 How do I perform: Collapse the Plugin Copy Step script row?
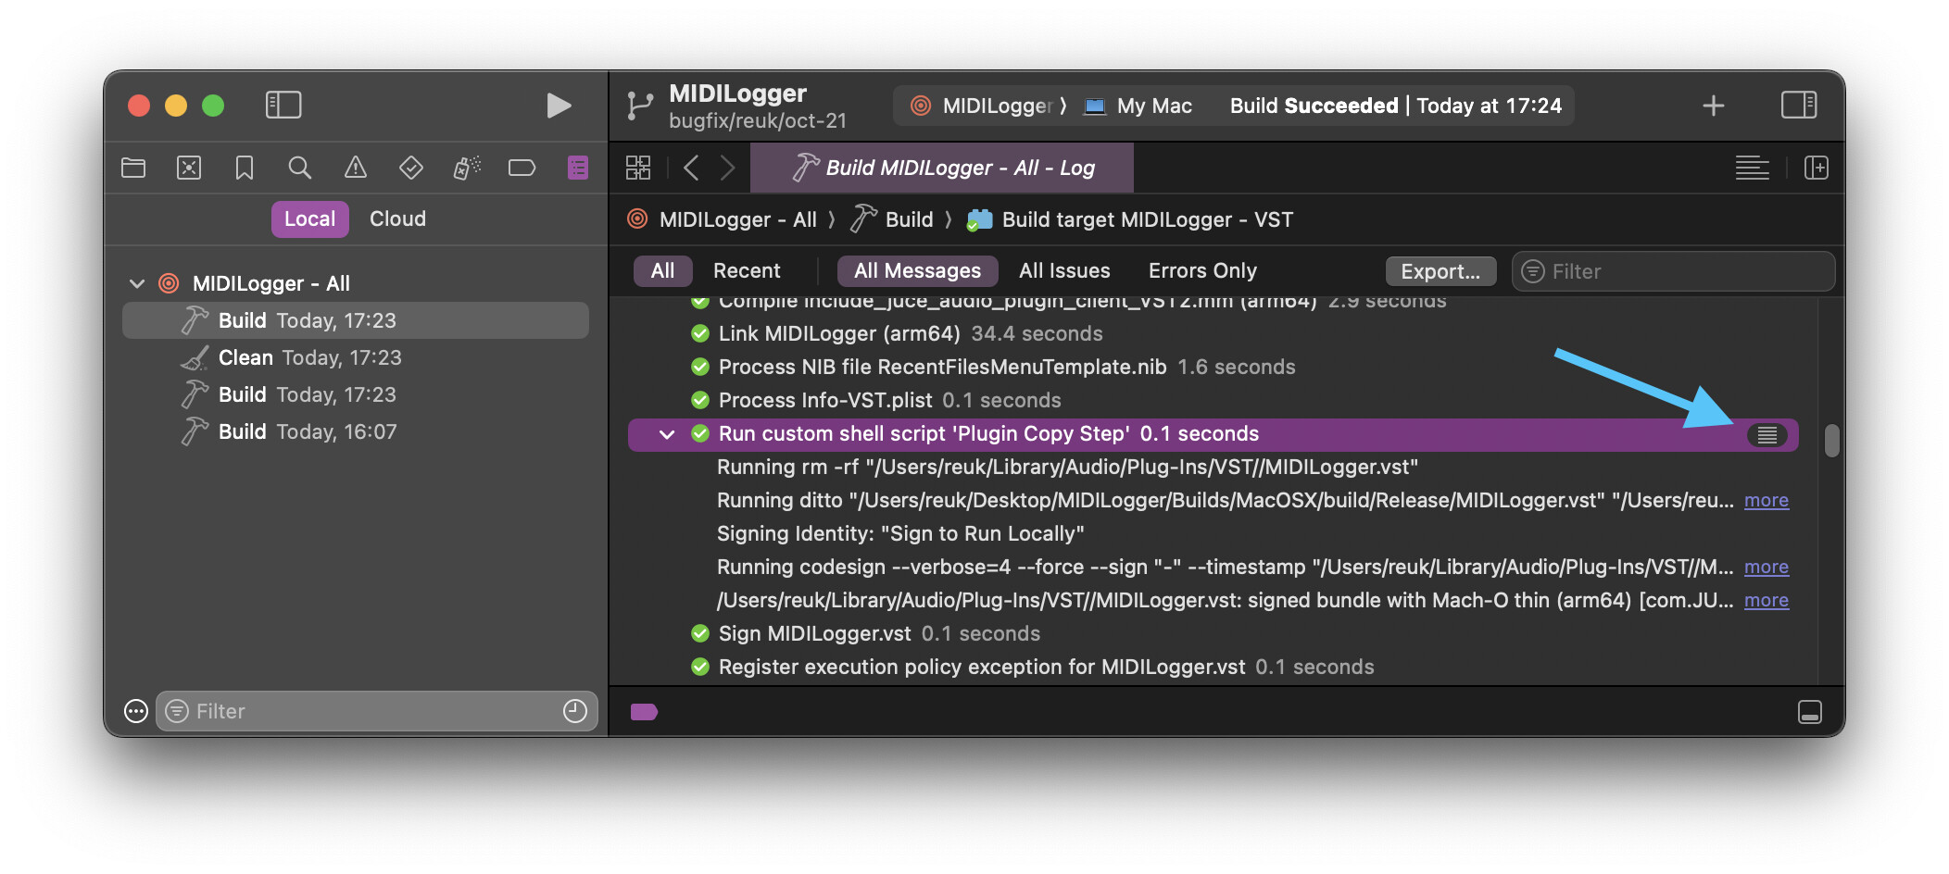tap(667, 434)
